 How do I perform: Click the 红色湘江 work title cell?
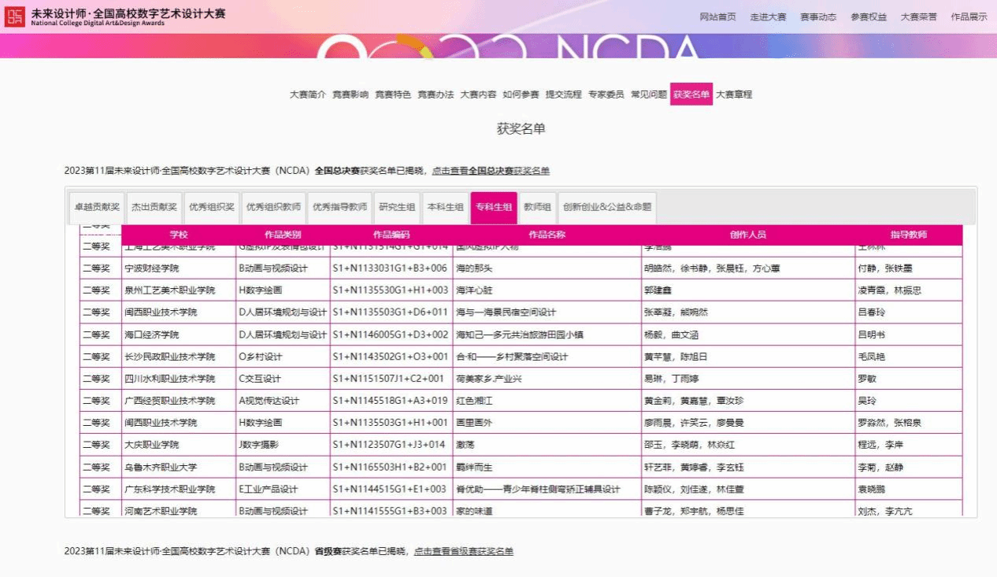(474, 401)
